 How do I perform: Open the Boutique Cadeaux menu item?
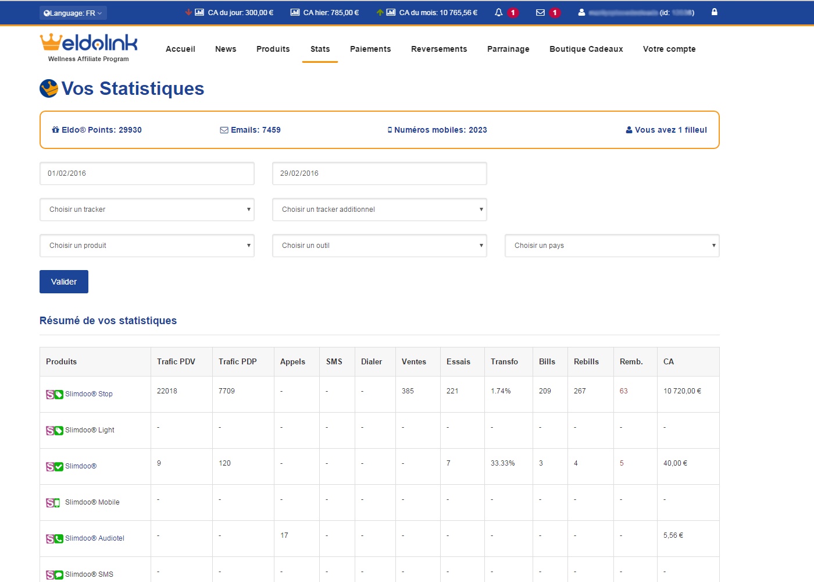point(586,49)
